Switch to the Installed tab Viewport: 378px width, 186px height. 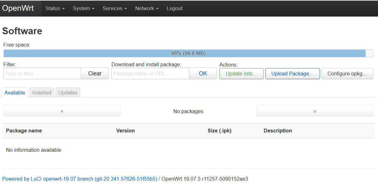(42, 93)
